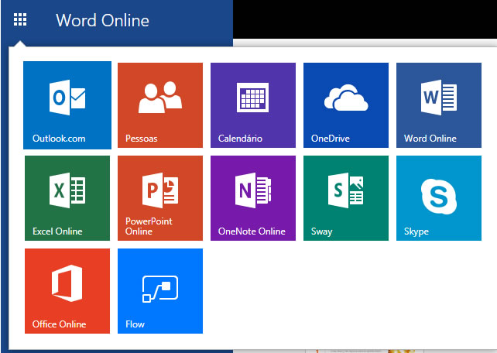Open the app launcher grid icon
Viewport: 497px width, 353px height.
coord(20,19)
